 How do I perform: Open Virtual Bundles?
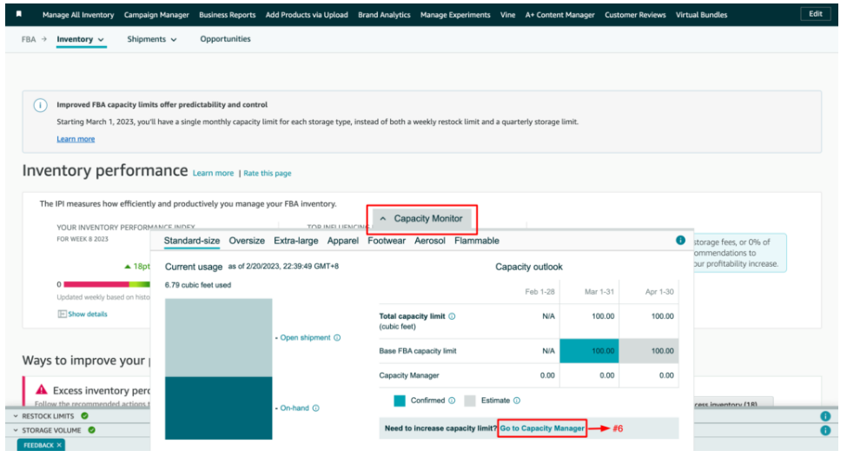coord(702,15)
